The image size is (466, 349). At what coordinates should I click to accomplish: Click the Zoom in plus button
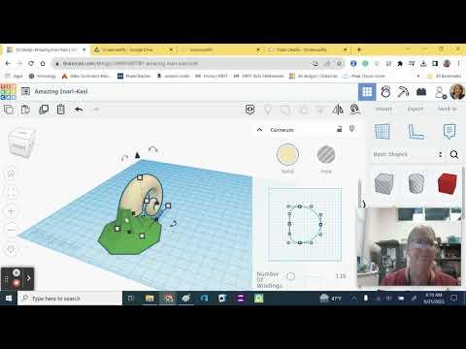click(x=11, y=212)
